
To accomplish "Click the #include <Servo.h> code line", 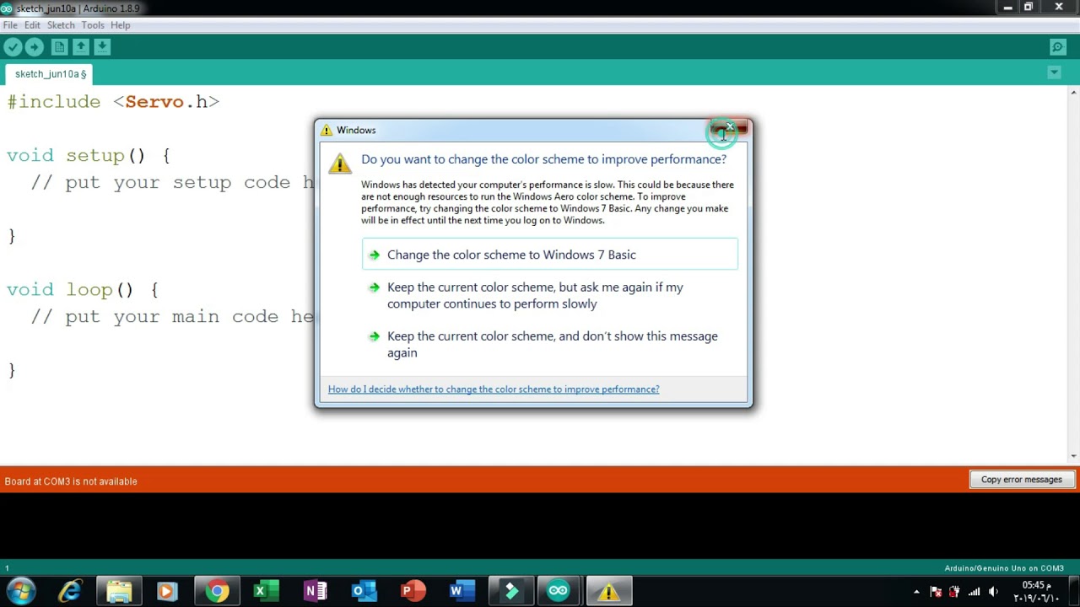I will tap(113, 102).
